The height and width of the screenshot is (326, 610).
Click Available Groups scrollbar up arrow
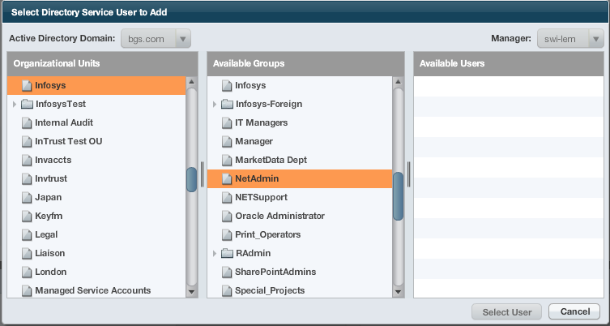(398, 82)
